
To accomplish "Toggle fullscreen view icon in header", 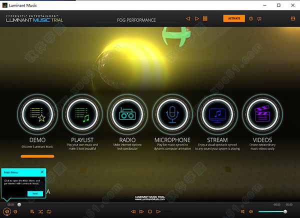I will [293, 18].
